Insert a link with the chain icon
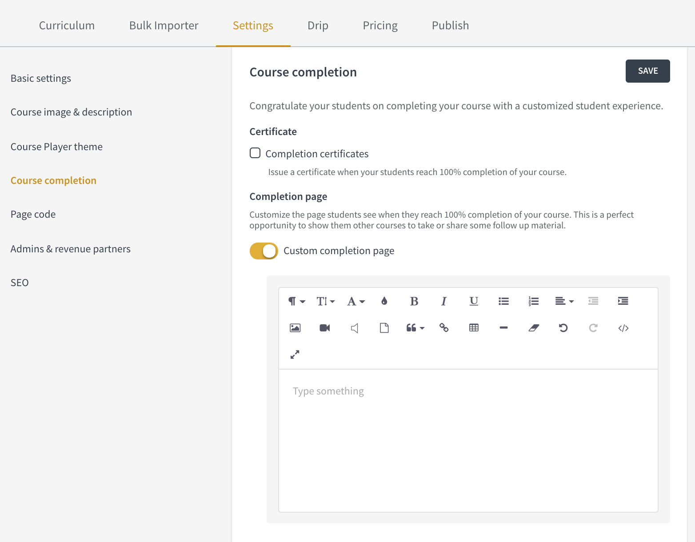Viewport: 695px width, 542px height. [444, 328]
